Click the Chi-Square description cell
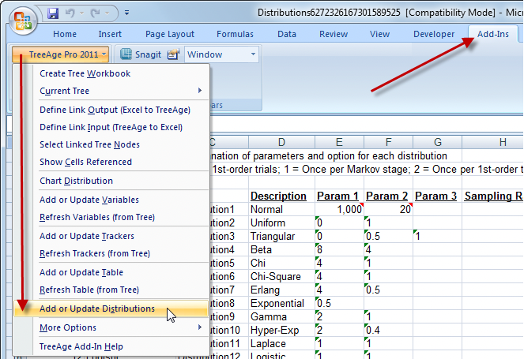524x359 pixels. [281, 277]
